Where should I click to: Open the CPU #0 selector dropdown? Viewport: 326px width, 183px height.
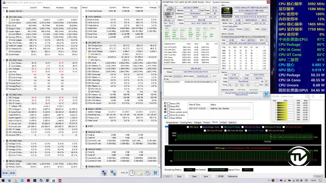(x=169, y=20)
